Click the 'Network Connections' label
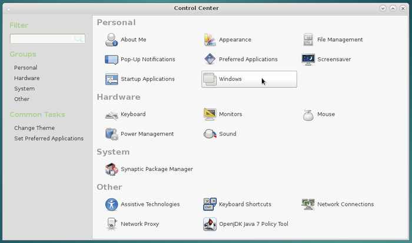 click(x=345, y=205)
